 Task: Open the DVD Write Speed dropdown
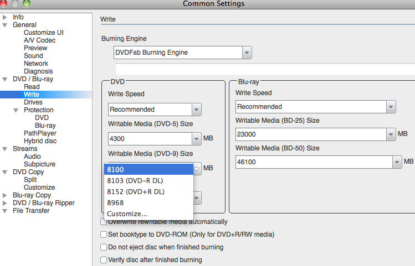click(196, 109)
